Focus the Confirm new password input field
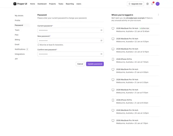Image resolution: width=173 pixels, height=136 pixels. click(x=71, y=54)
